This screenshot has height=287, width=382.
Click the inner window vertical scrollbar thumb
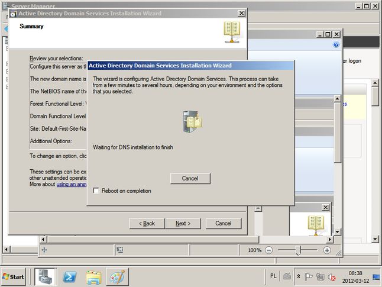pos(338,133)
